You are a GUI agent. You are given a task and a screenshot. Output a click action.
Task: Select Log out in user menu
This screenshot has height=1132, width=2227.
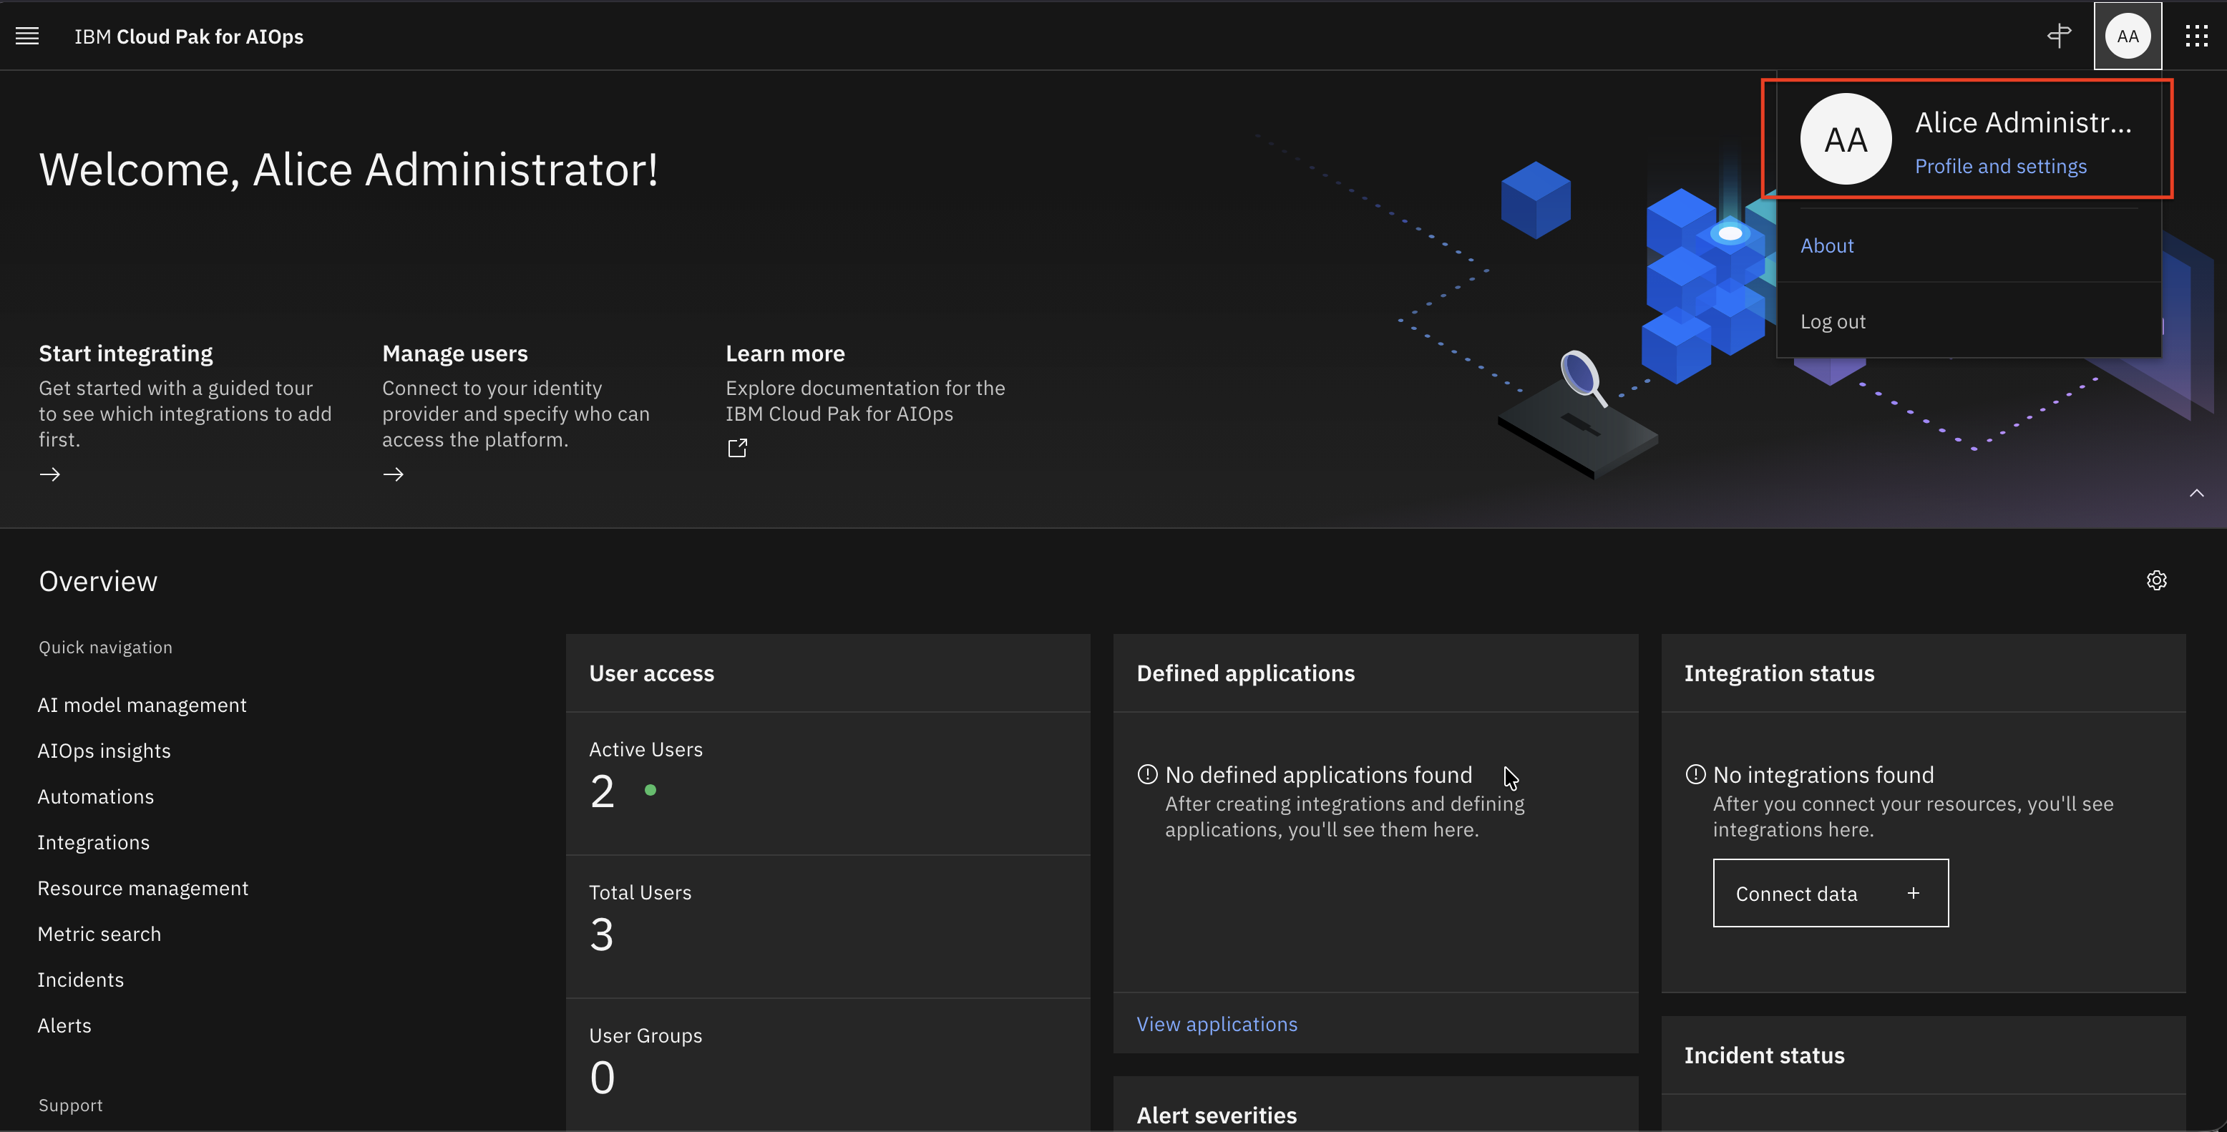pos(1833,321)
